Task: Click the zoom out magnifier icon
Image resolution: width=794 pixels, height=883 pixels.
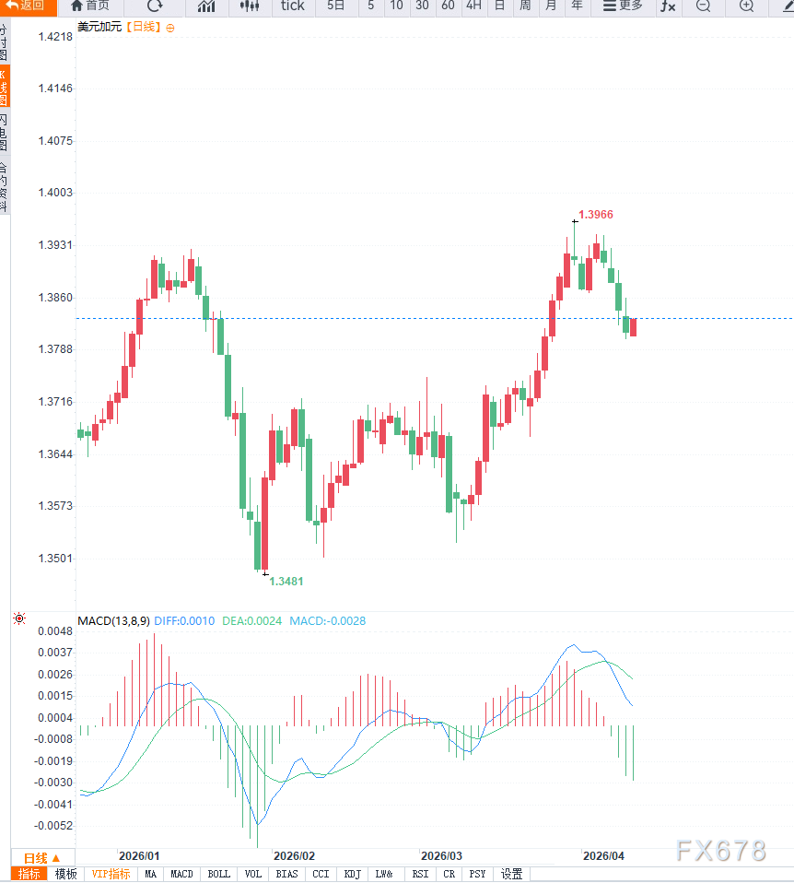Action: [703, 6]
